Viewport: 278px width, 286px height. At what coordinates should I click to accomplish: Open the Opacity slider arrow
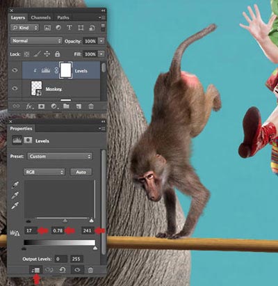[x=101, y=41]
